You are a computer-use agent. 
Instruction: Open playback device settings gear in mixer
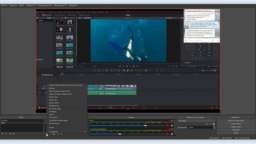click(x=172, y=134)
